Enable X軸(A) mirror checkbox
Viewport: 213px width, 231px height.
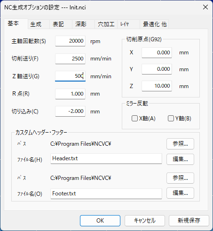(x=134, y=119)
